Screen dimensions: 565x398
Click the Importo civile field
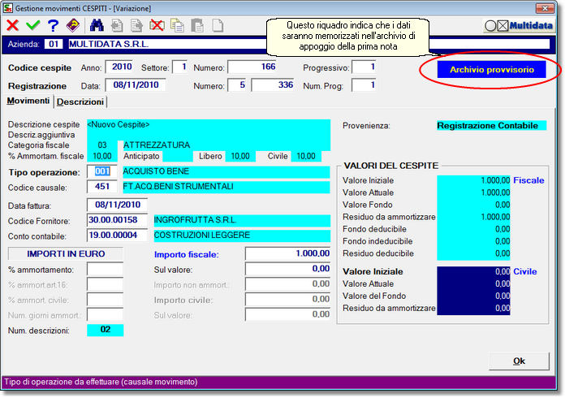click(x=288, y=299)
